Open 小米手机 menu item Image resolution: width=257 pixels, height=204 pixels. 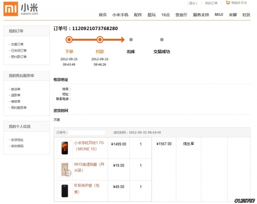point(120,15)
